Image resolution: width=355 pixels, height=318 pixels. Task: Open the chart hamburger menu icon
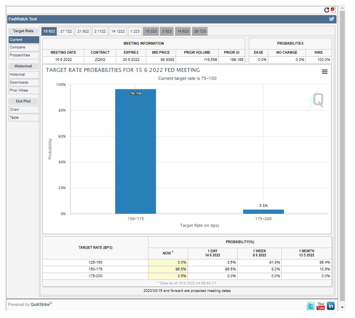(x=324, y=71)
